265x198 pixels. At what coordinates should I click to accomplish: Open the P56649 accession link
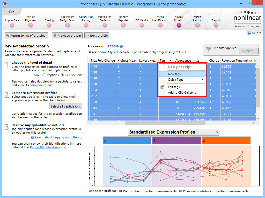coord(113,46)
